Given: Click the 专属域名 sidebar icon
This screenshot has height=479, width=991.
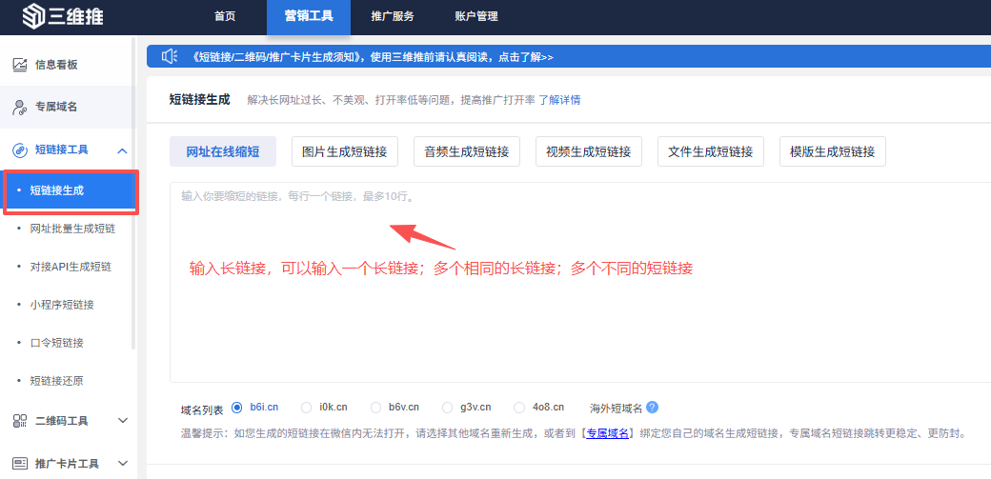Looking at the screenshot, I should click(x=19, y=107).
